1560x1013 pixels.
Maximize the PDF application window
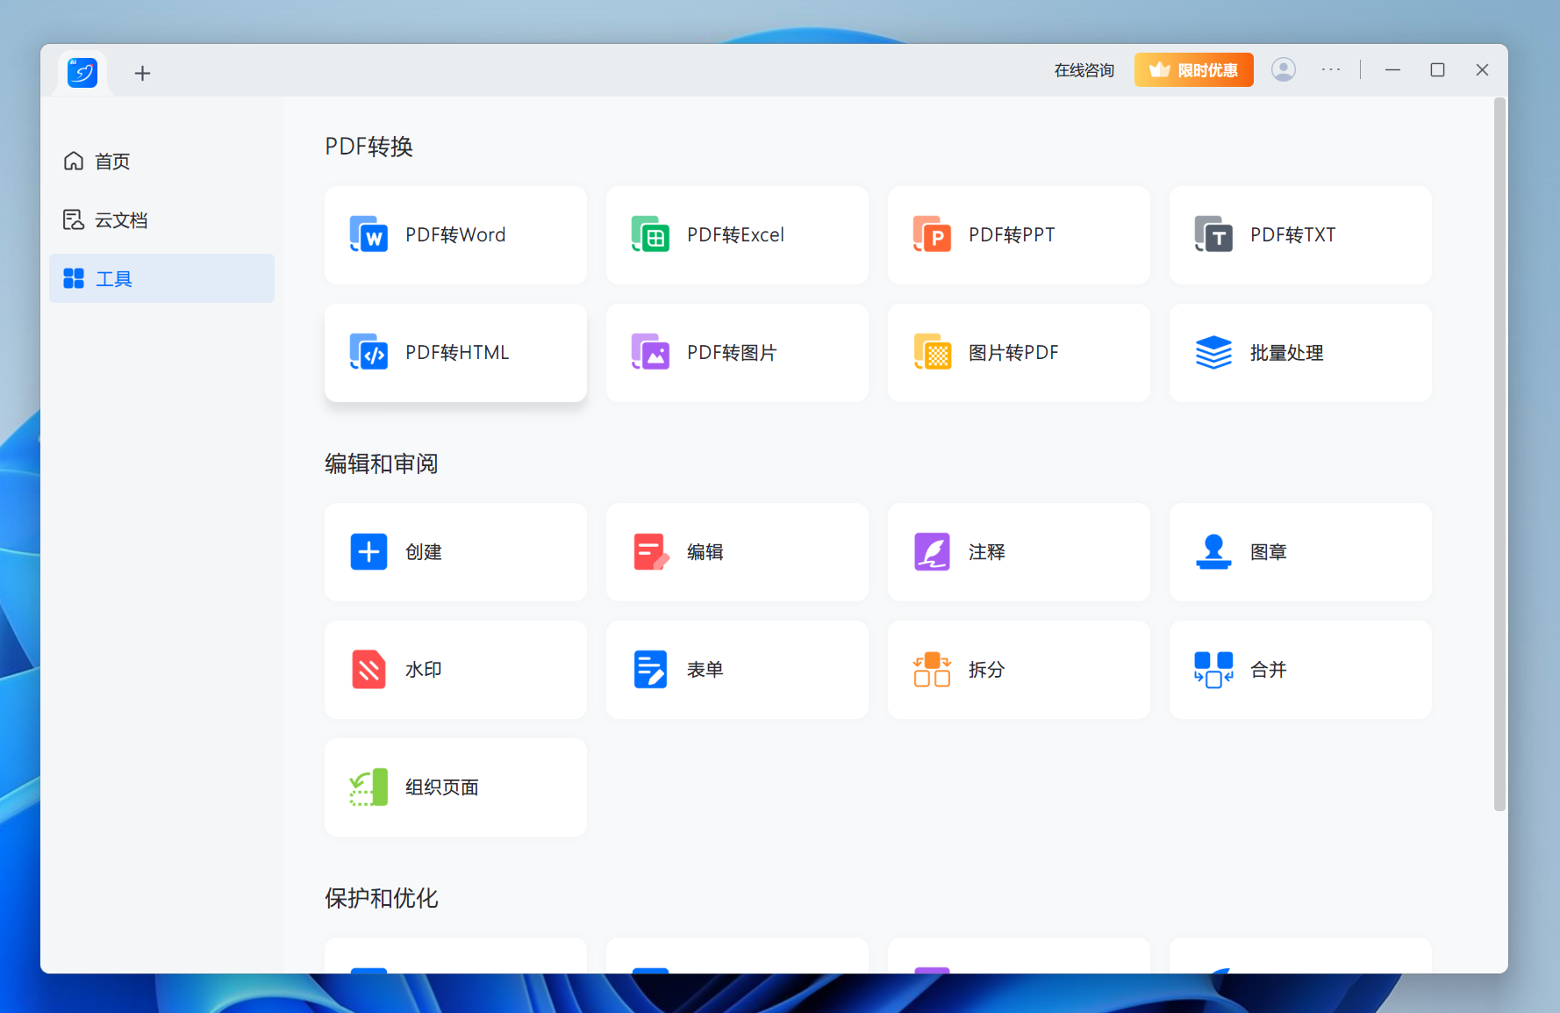click(x=1437, y=69)
